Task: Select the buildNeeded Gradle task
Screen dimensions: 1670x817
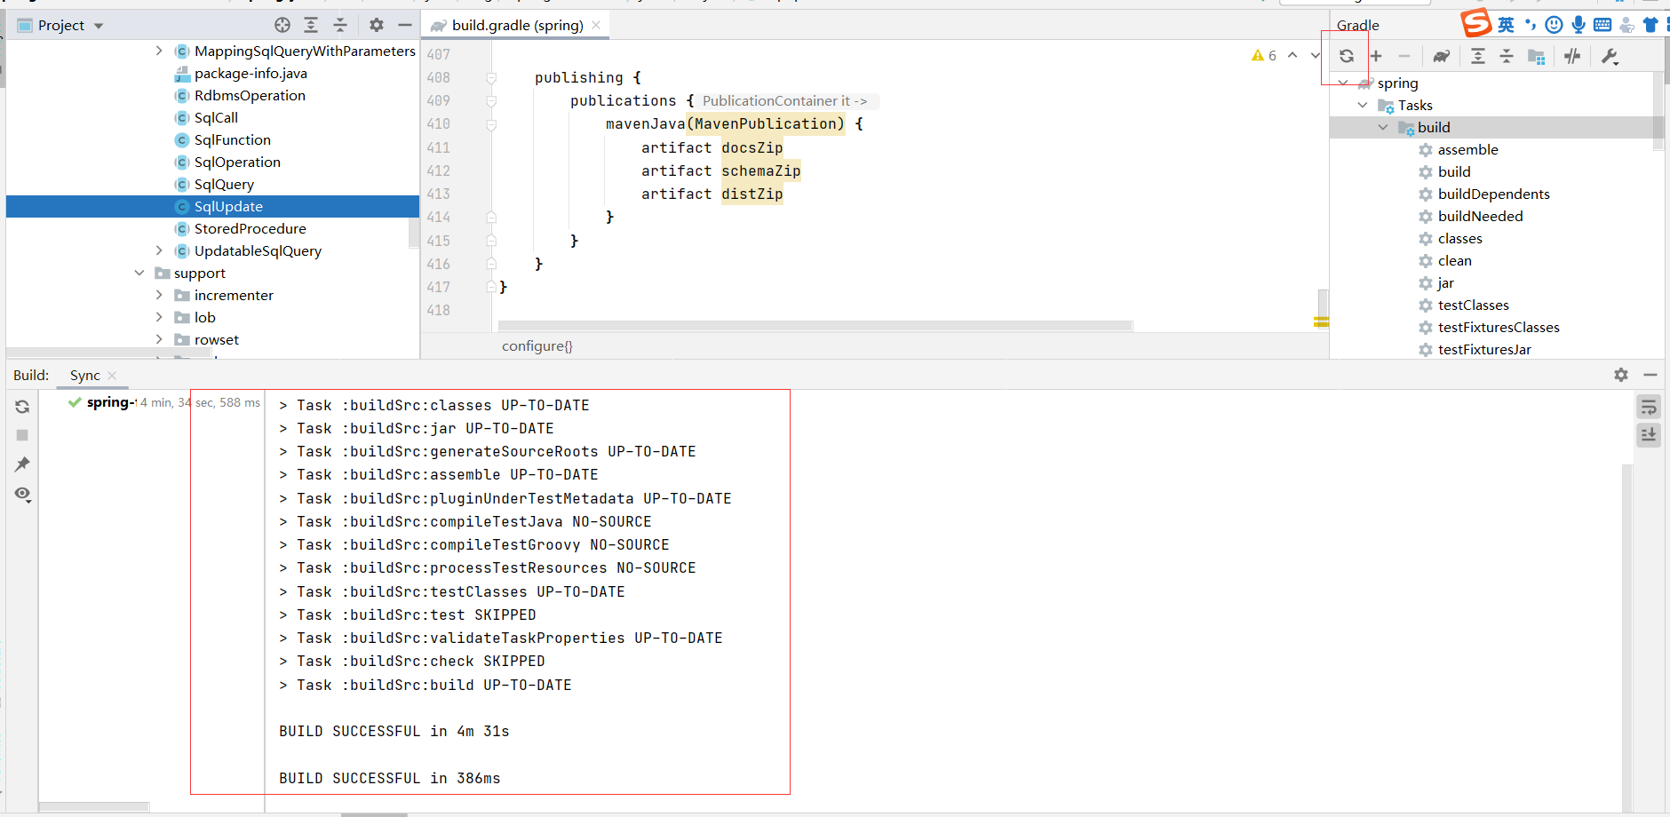Action: click(1480, 216)
